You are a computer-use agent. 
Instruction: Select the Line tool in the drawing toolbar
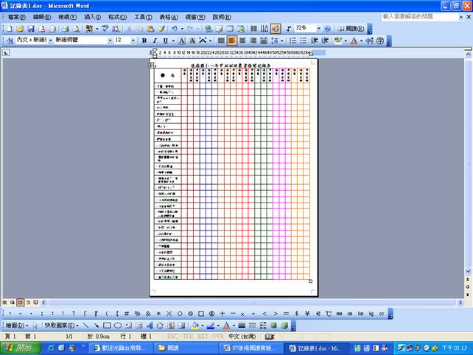click(x=85, y=325)
